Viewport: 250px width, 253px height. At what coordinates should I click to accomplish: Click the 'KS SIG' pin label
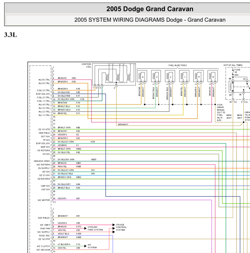46,154
